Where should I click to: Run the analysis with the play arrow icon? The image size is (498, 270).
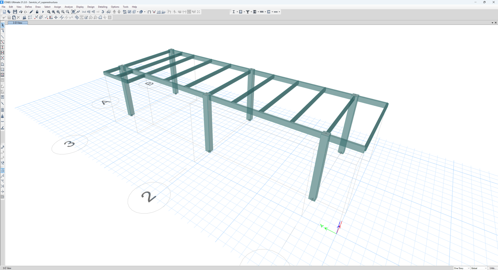click(43, 12)
